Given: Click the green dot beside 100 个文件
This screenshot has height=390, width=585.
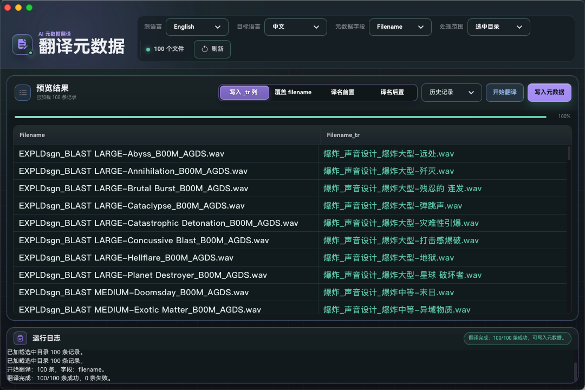Looking at the screenshot, I should click(x=148, y=49).
